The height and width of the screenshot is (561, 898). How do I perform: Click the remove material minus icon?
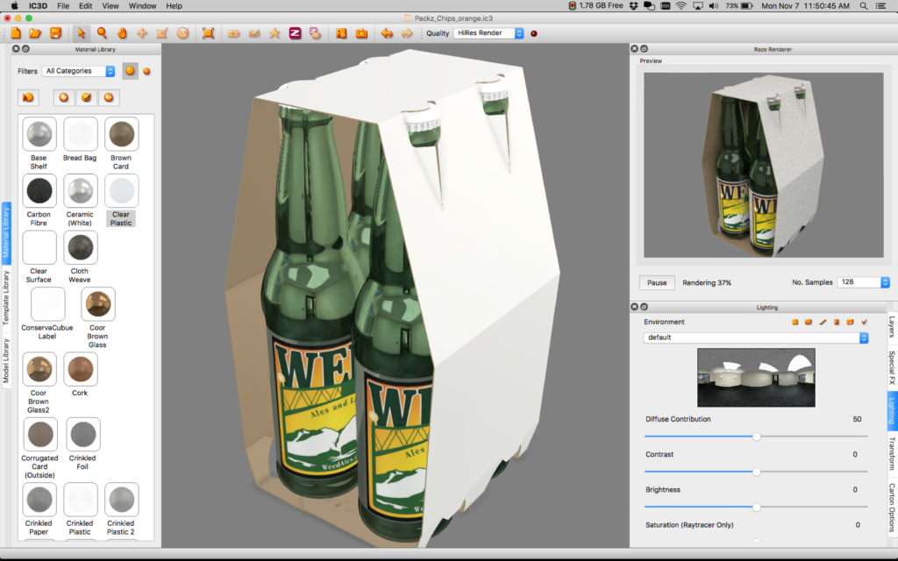point(109,97)
